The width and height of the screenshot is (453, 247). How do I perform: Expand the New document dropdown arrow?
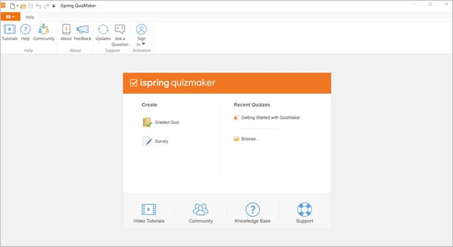tap(18, 6)
